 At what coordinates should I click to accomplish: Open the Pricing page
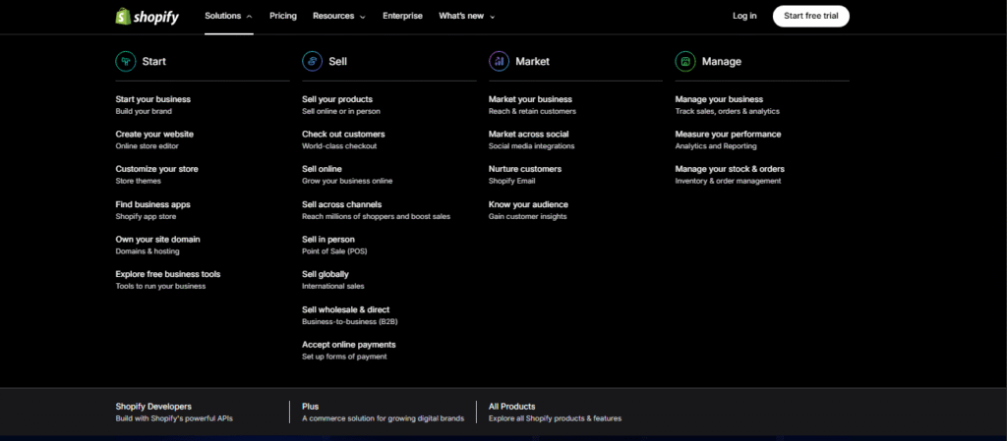pyautogui.click(x=283, y=16)
